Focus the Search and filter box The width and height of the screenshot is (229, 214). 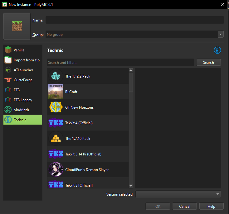121,62
